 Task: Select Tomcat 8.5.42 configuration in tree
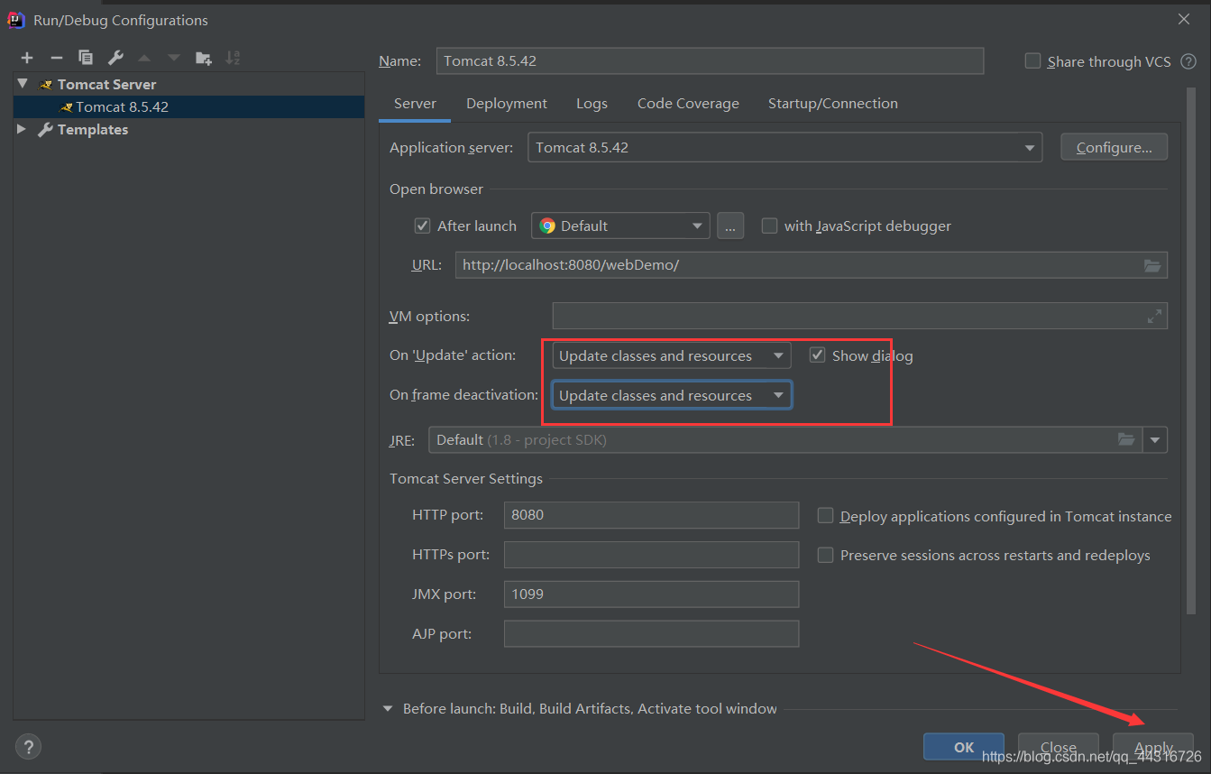click(188, 106)
